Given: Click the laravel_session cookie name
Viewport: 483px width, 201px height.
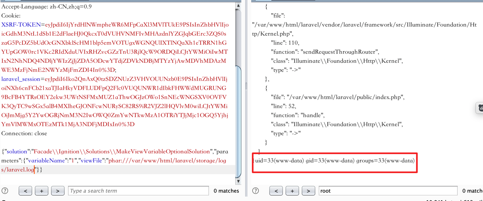Looking at the screenshot, I should point(21,79).
